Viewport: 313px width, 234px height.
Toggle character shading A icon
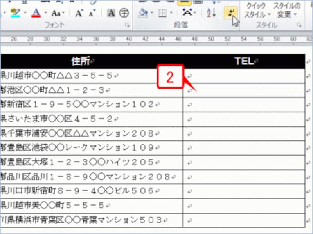pos(111,13)
